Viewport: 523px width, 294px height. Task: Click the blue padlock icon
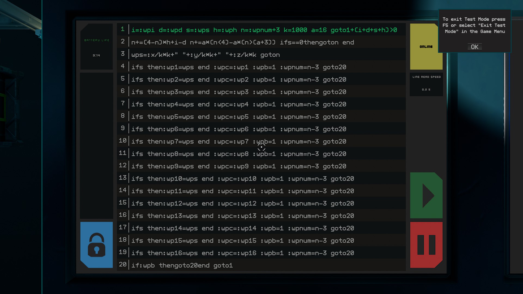pos(96,245)
